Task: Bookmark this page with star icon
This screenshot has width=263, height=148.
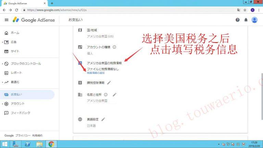Action: click(245, 10)
